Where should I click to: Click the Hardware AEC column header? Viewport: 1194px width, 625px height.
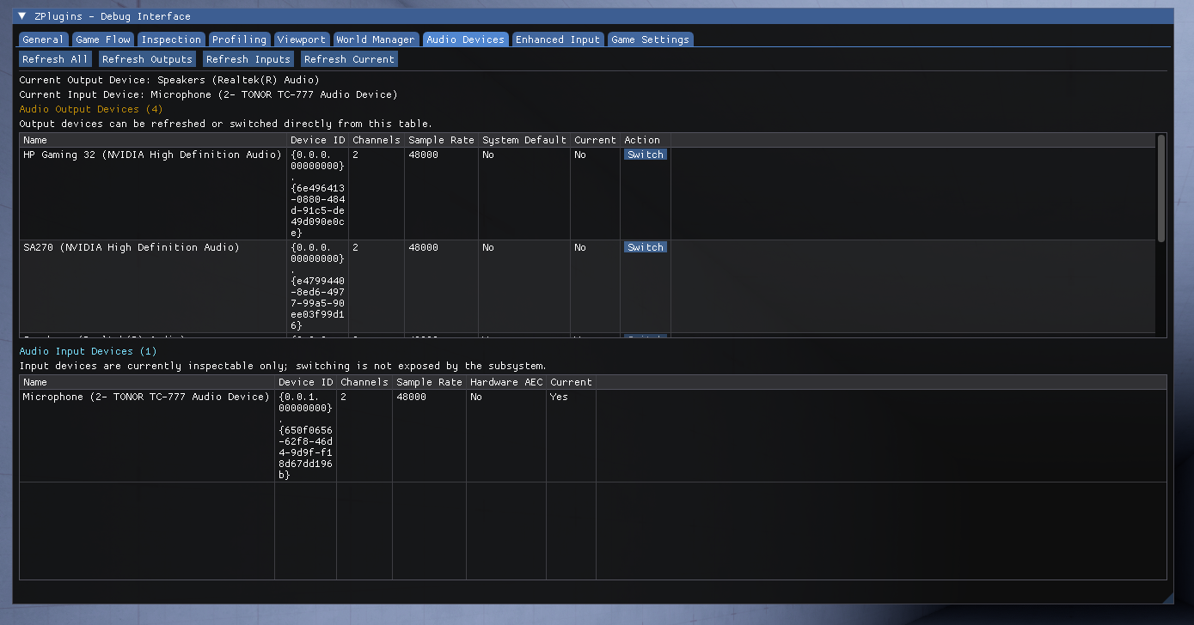pos(506,382)
